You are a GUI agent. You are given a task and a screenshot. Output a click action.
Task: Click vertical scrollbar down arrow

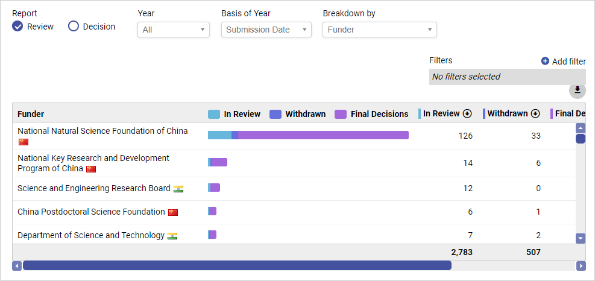pyautogui.click(x=581, y=238)
